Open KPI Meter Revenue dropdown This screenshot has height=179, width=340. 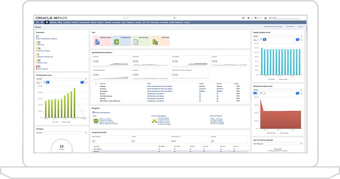tap(62, 132)
